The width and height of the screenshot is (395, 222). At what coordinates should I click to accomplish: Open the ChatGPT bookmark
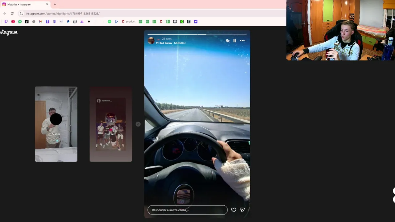[x=34, y=22]
